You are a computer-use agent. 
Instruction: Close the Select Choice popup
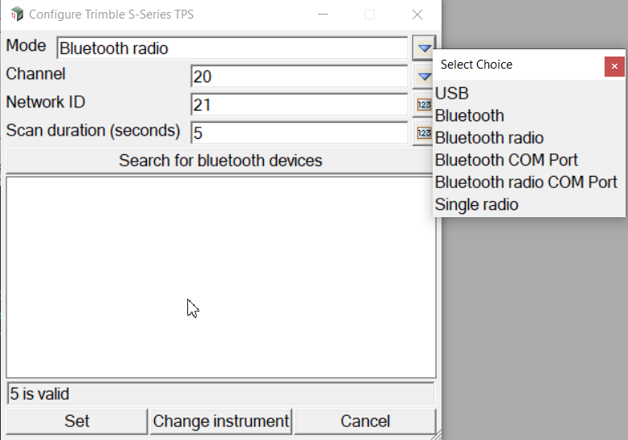(x=614, y=66)
